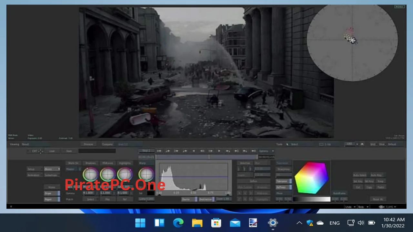This screenshot has height=232, width=413.
Task: Click the Reset All button
Action: pyautogui.click(x=378, y=199)
